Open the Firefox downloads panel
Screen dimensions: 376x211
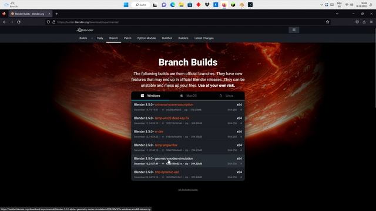[364, 22]
